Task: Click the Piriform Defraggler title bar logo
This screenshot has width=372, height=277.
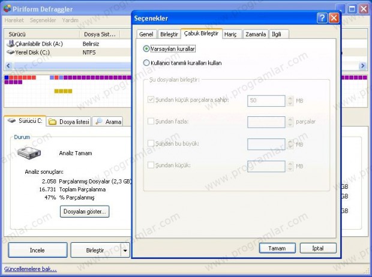Action: click(x=7, y=8)
